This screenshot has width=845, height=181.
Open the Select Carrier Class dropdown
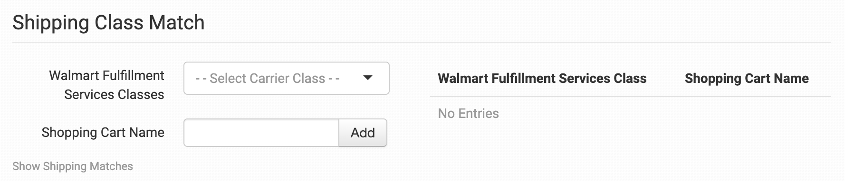pyautogui.click(x=286, y=78)
